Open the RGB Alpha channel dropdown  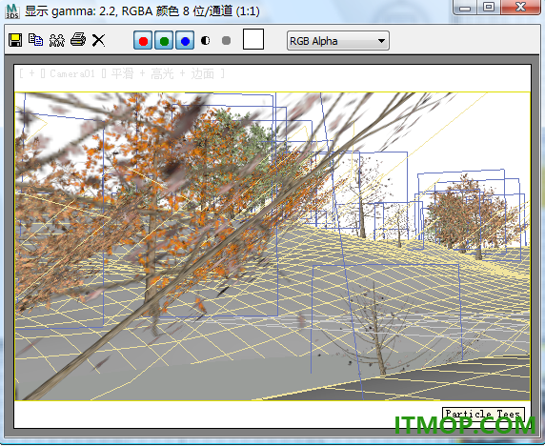tap(338, 41)
